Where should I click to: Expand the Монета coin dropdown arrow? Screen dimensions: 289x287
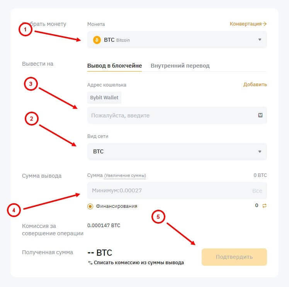260,40
